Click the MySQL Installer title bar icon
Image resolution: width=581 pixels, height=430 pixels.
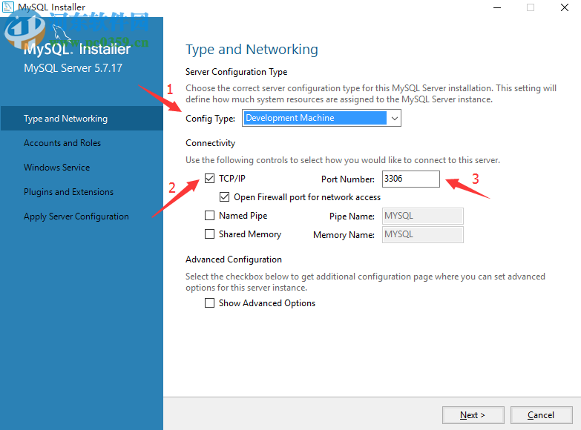point(7,7)
